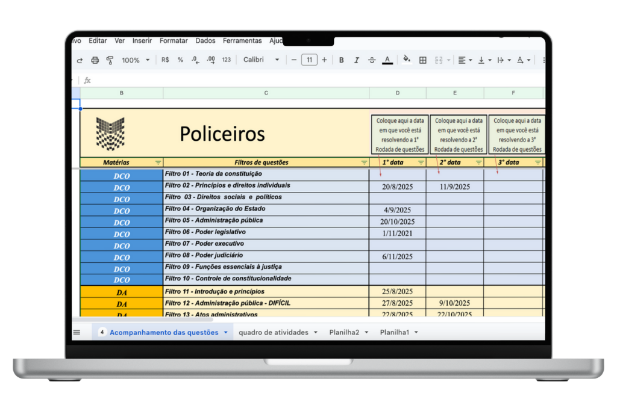
Task: Decrease decimal places in toolbar
Action: pyautogui.click(x=195, y=60)
